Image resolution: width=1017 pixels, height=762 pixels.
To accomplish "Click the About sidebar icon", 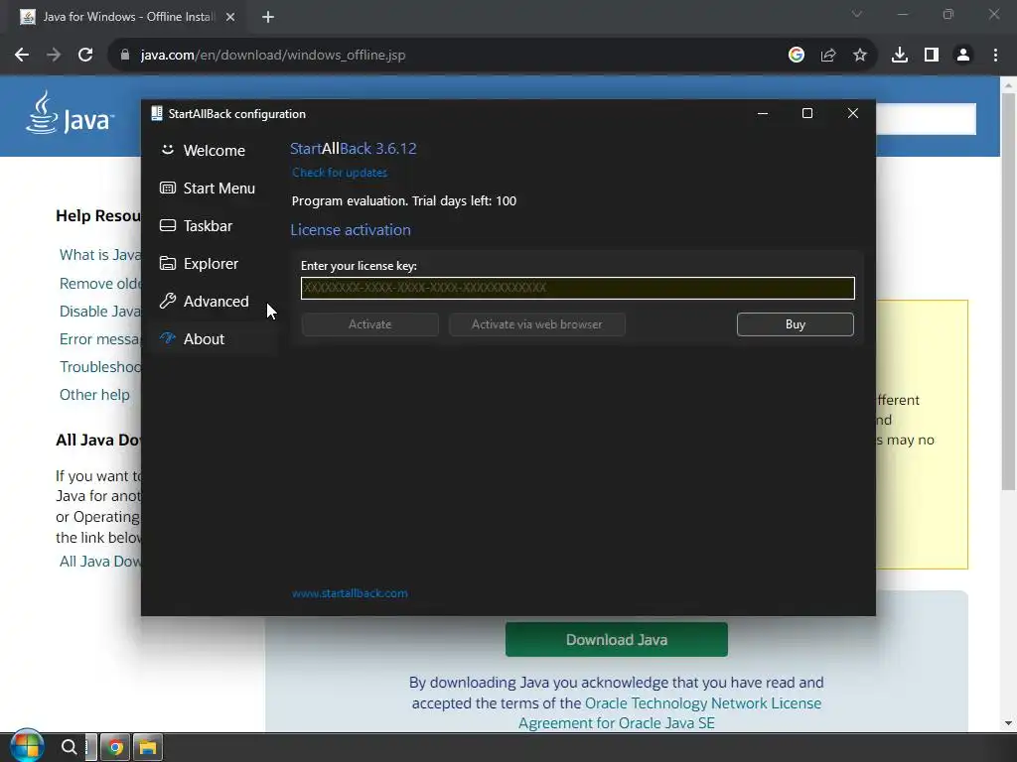I will (x=167, y=338).
